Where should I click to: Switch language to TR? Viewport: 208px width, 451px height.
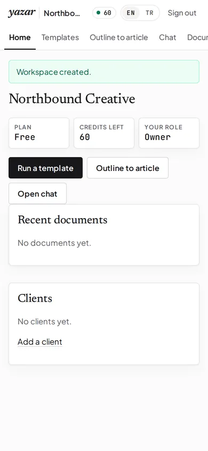point(149,13)
